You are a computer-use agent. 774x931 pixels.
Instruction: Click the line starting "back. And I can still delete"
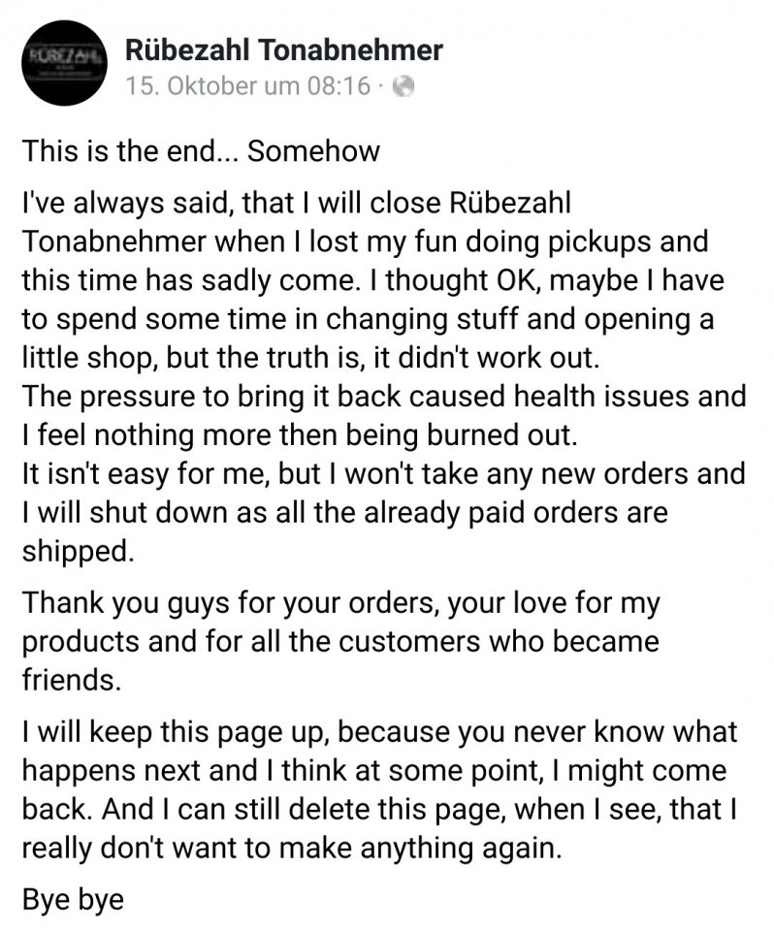pos(371,808)
